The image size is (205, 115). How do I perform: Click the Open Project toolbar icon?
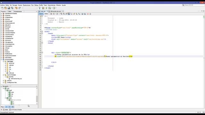click(x=9, y=8)
